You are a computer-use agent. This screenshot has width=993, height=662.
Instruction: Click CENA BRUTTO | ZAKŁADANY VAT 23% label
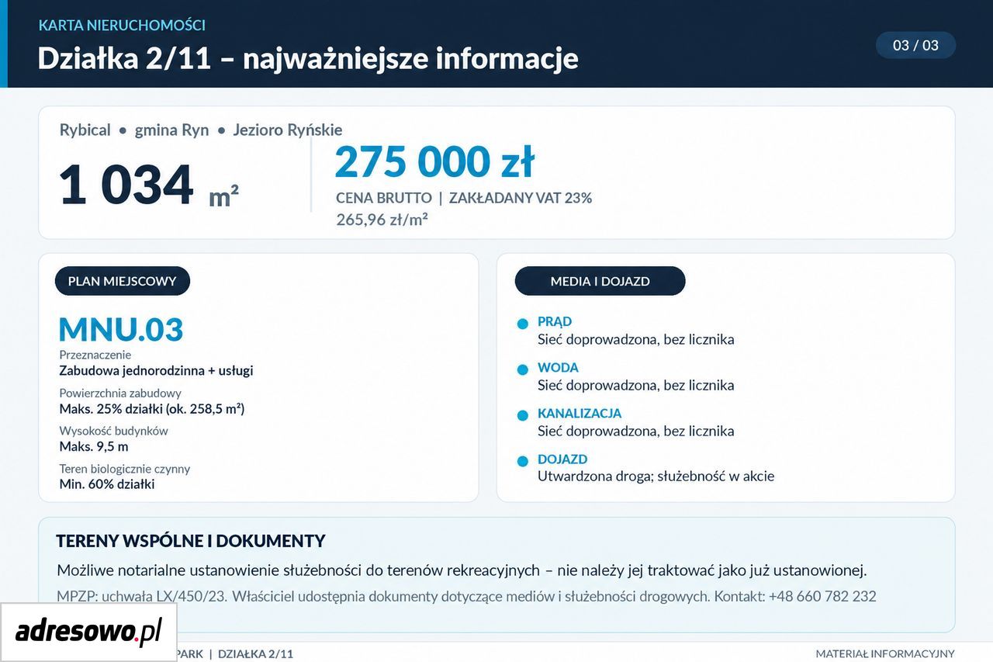(x=464, y=198)
